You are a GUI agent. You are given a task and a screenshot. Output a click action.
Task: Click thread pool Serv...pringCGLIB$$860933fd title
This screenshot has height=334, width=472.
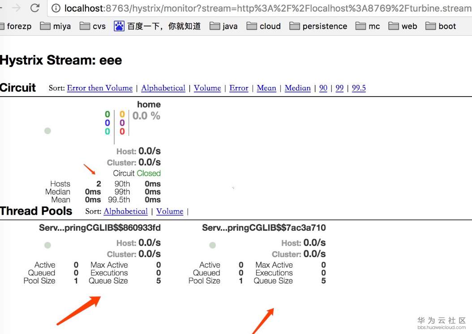(x=100, y=228)
